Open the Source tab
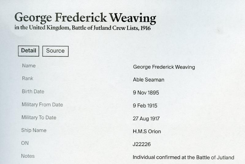Image resolution: width=245 pixels, height=164 pixels. [55, 51]
